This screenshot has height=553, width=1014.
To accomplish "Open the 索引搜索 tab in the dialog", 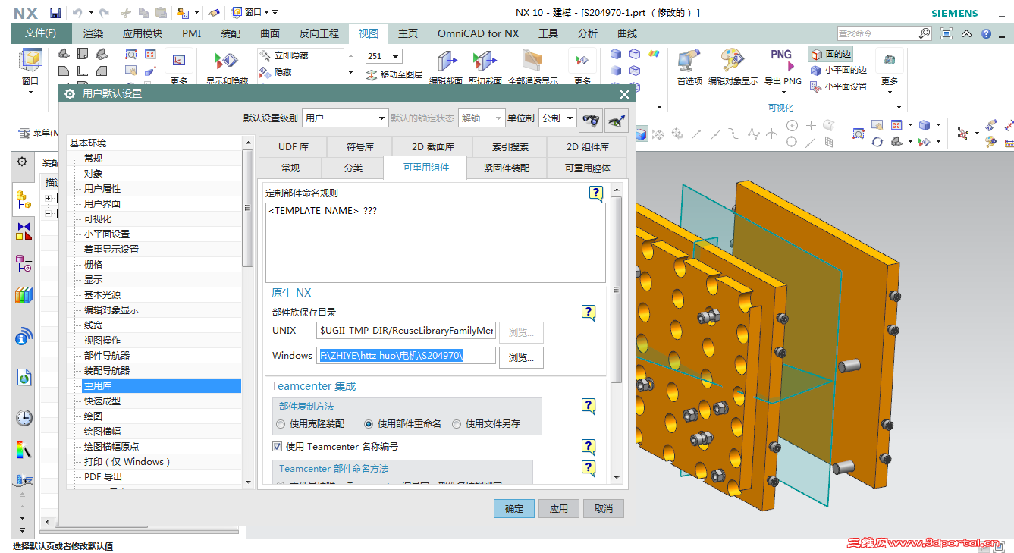I will (510, 146).
